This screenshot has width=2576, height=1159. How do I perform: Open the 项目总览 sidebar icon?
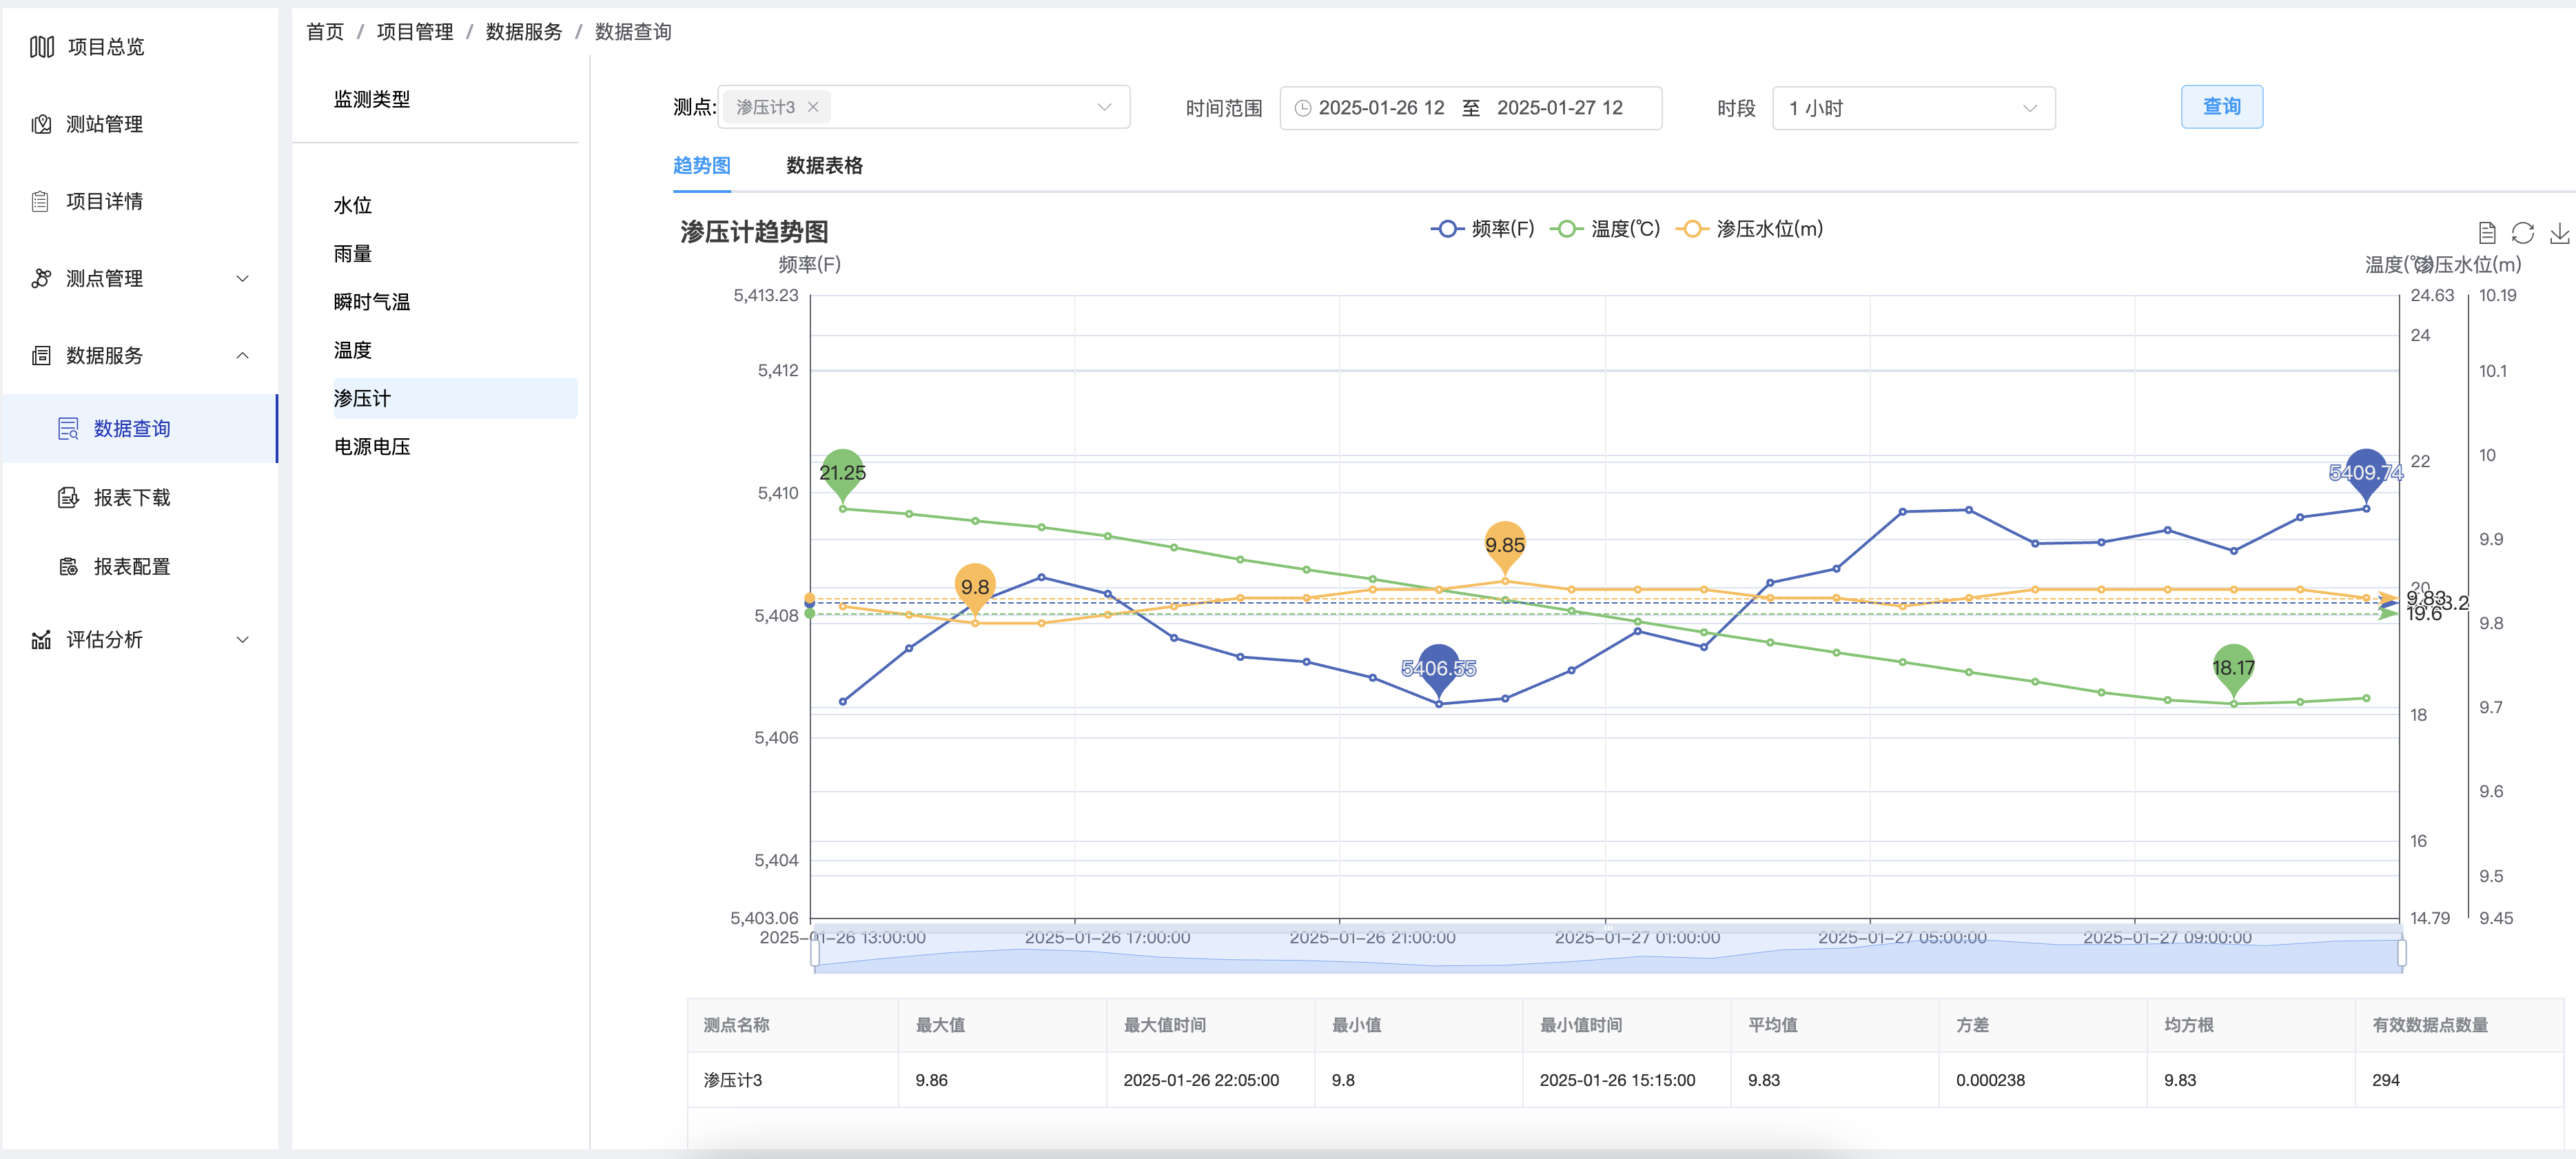click(x=42, y=47)
